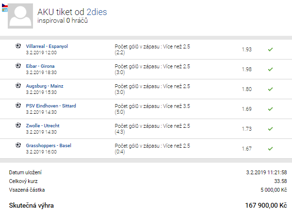
Task: Click the Czech flag icon at top left
Action: [x=5, y=6]
